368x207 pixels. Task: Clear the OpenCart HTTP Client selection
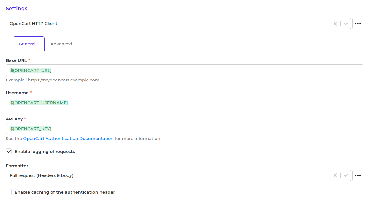pyautogui.click(x=335, y=24)
